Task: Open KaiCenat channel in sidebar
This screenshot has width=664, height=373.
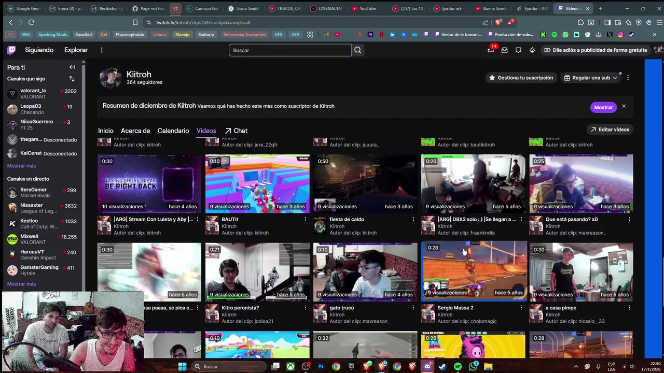Action: point(41,153)
